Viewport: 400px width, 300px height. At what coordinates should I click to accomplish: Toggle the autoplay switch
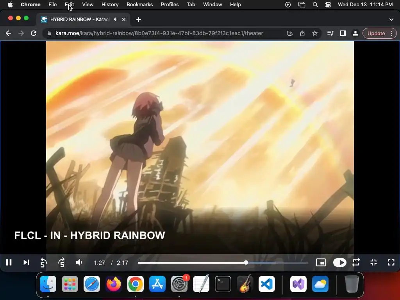[339, 262]
